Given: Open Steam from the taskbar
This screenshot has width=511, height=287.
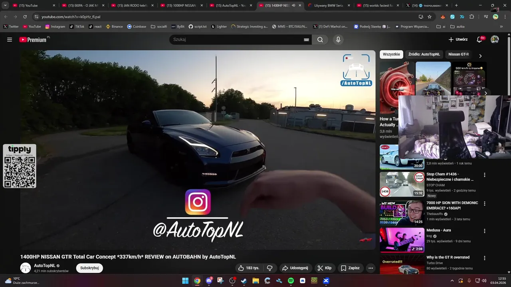Looking at the screenshot, I should click(244, 281).
